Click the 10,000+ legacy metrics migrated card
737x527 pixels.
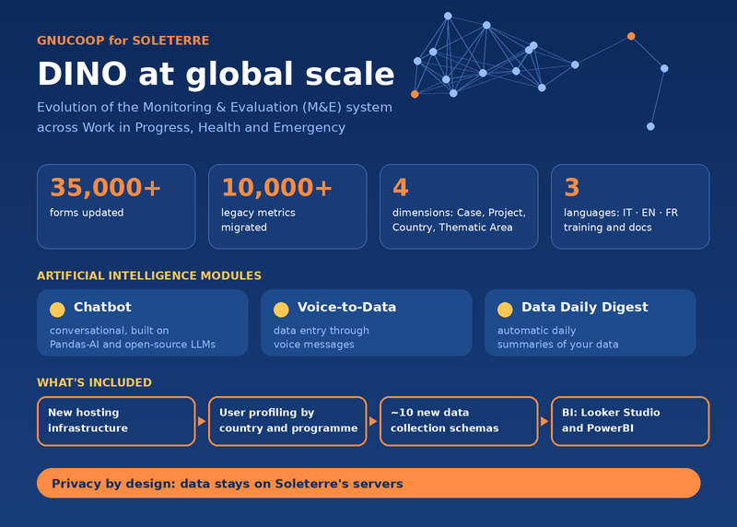pos(287,206)
